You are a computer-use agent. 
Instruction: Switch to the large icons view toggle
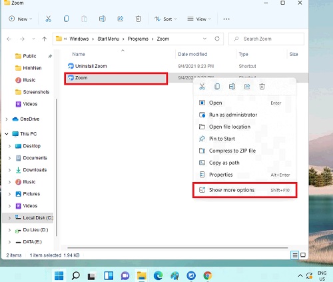(x=303, y=255)
